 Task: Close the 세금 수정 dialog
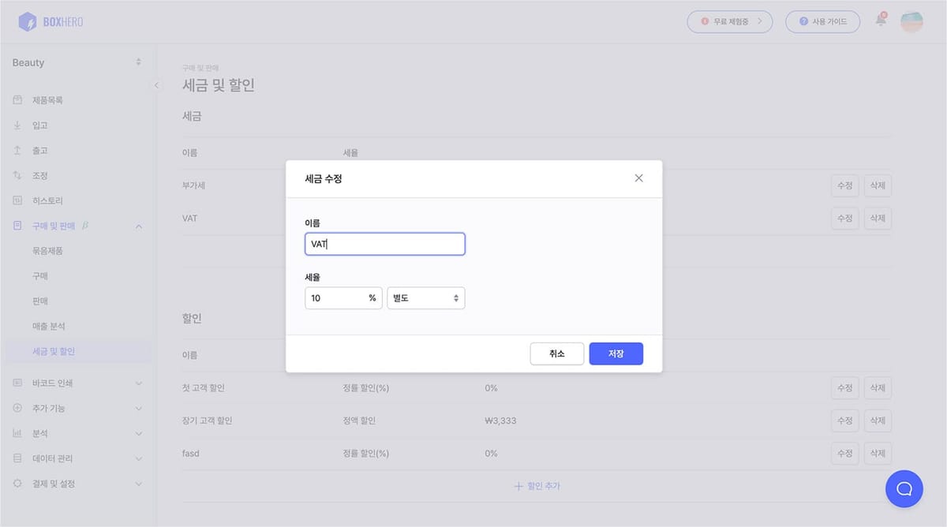pyautogui.click(x=638, y=178)
